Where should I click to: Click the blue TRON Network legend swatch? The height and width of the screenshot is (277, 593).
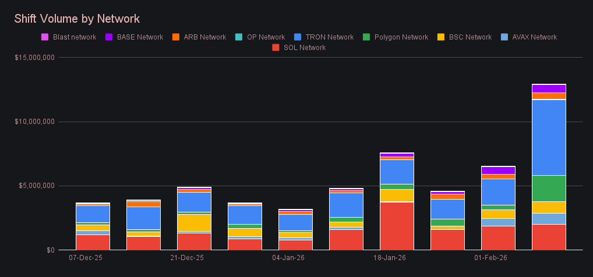tap(298, 37)
